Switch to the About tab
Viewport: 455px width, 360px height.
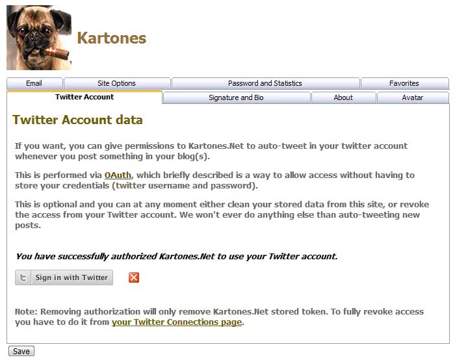pyautogui.click(x=343, y=97)
